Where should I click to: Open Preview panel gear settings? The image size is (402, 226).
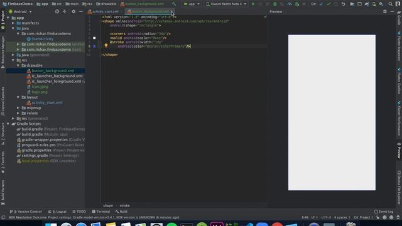tap(385, 11)
